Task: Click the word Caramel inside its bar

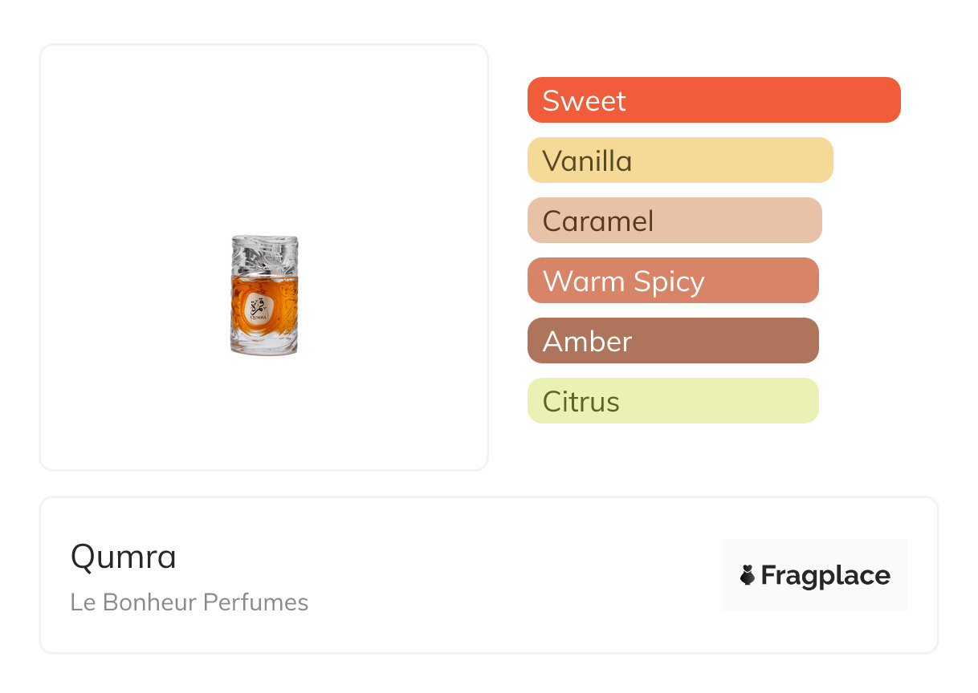Action: (x=598, y=221)
